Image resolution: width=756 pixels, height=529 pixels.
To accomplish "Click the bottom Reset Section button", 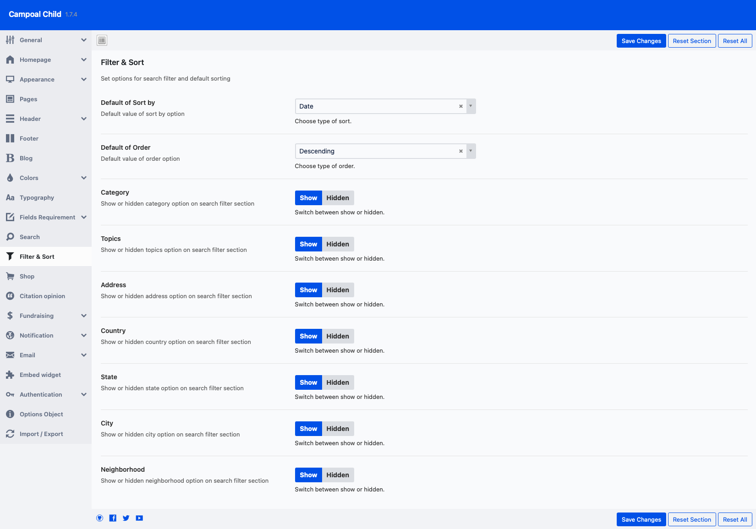I will tap(691, 519).
